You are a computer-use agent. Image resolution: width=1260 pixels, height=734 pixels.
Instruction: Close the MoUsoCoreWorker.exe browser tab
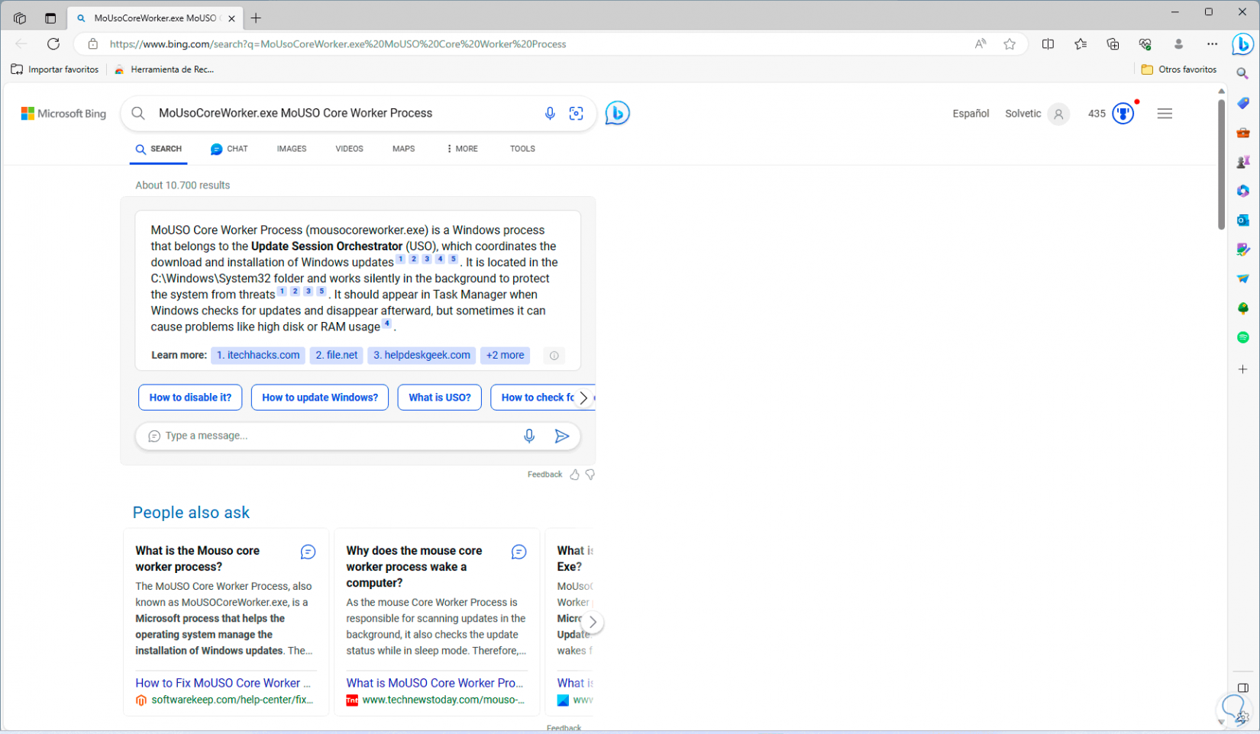pos(231,18)
